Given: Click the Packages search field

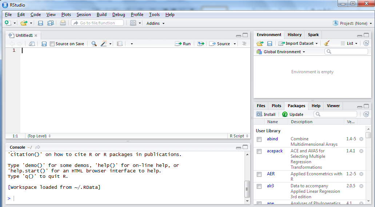Looking at the screenshot, I should (335, 114).
